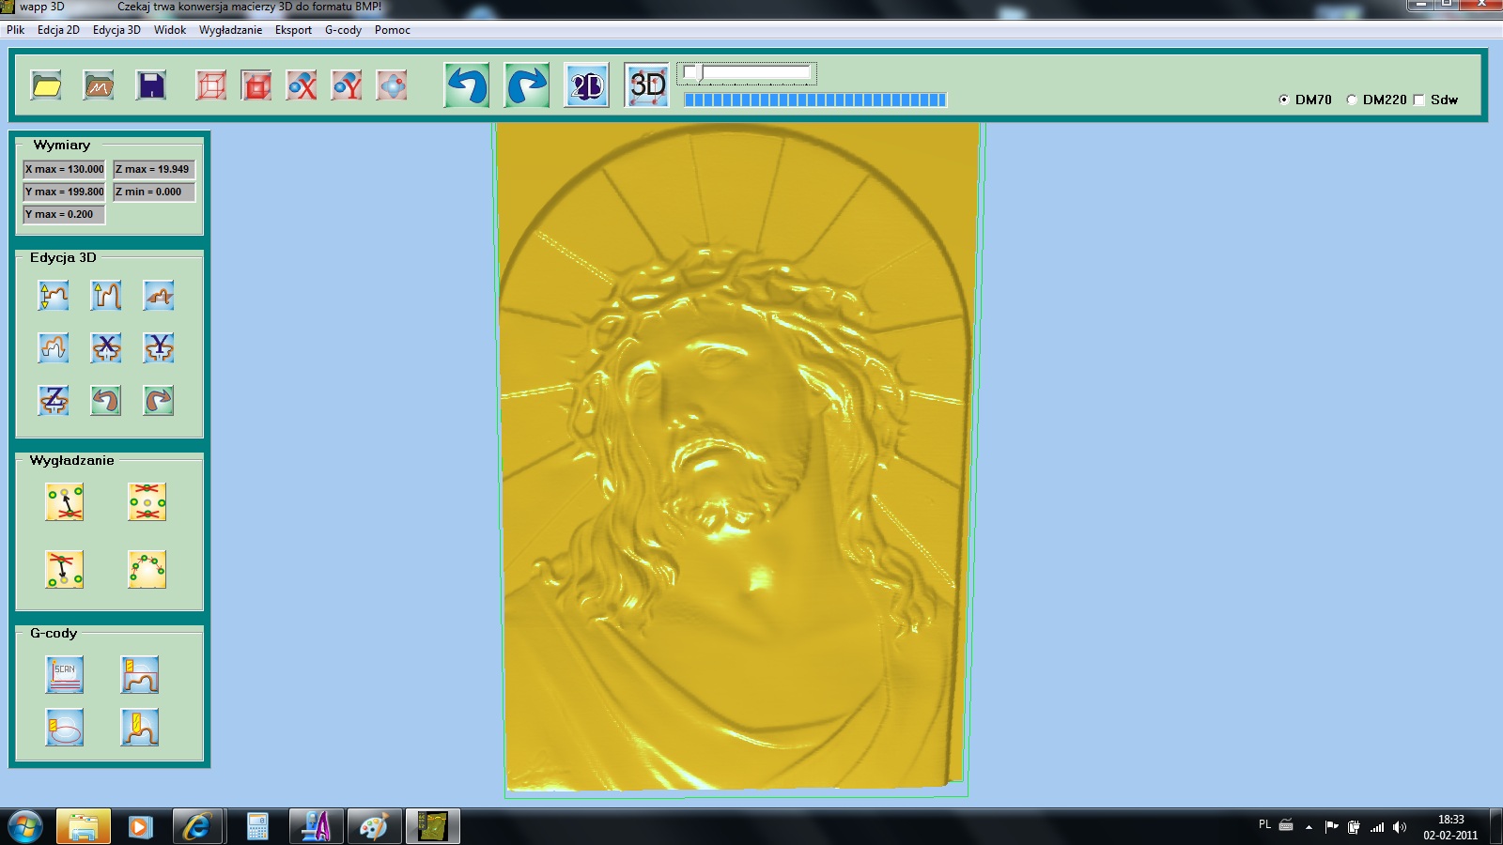
Task: Open the Edcja 2D menu
Action: tap(58, 30)
